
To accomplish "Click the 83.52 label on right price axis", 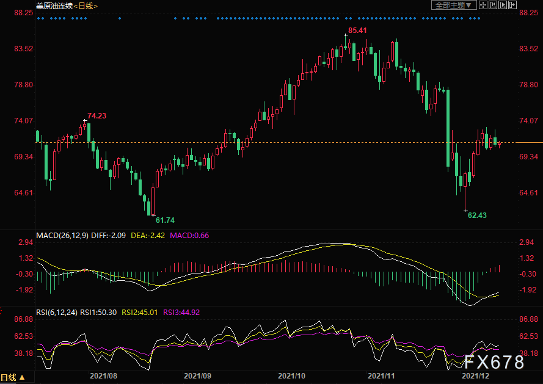I will tap(529, 48).
